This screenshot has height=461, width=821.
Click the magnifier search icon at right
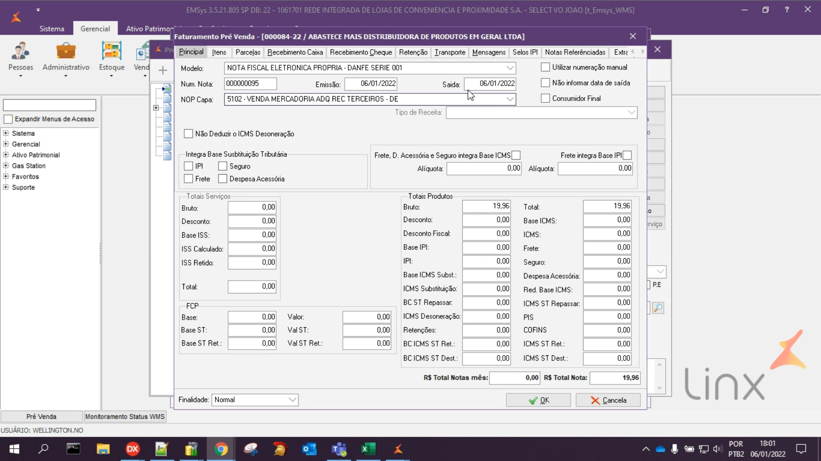point(658,308)
